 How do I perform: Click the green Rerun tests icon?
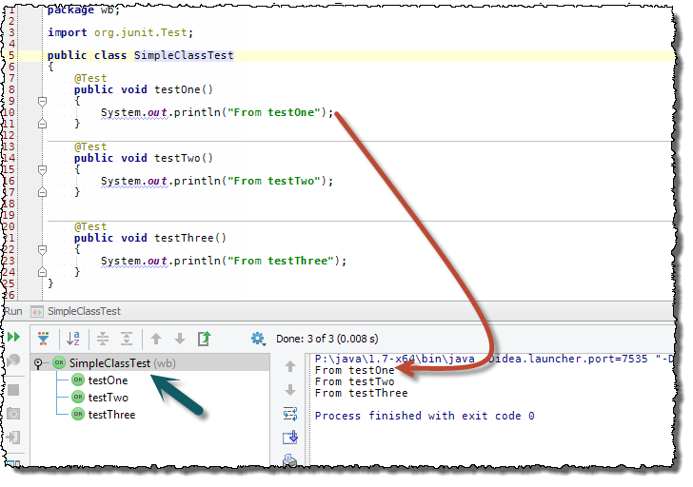pyautogui.click(x=13, y=338)
